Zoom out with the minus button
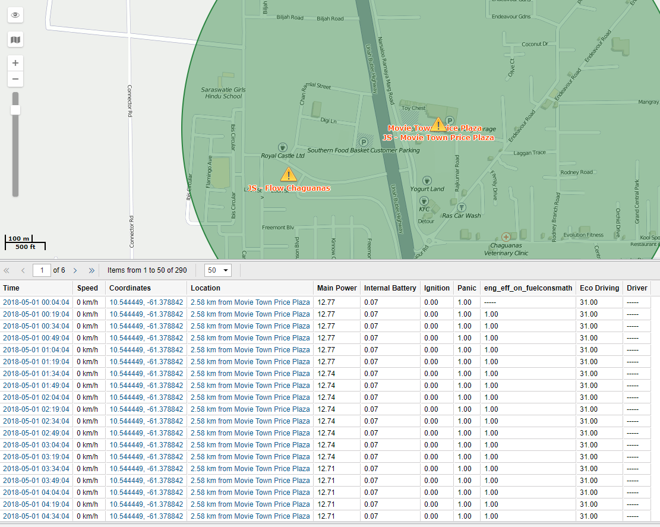 coord(15,79)
